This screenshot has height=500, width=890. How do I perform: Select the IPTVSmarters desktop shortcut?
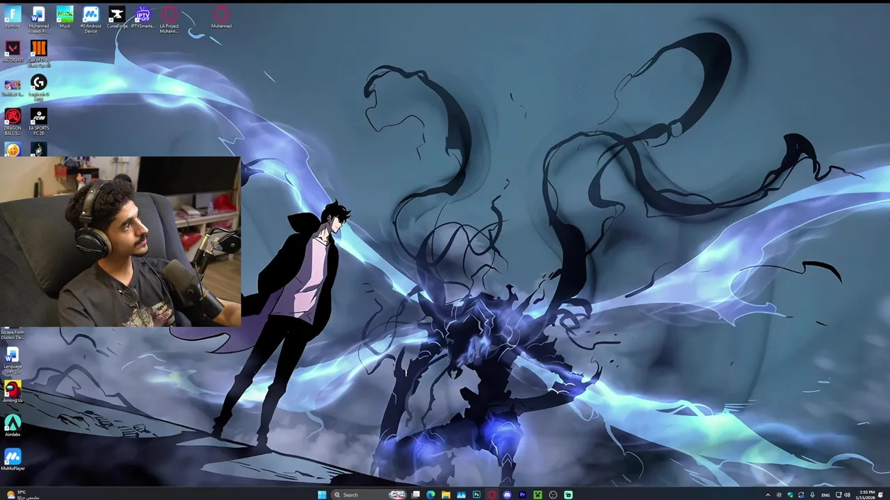(143, 17)
